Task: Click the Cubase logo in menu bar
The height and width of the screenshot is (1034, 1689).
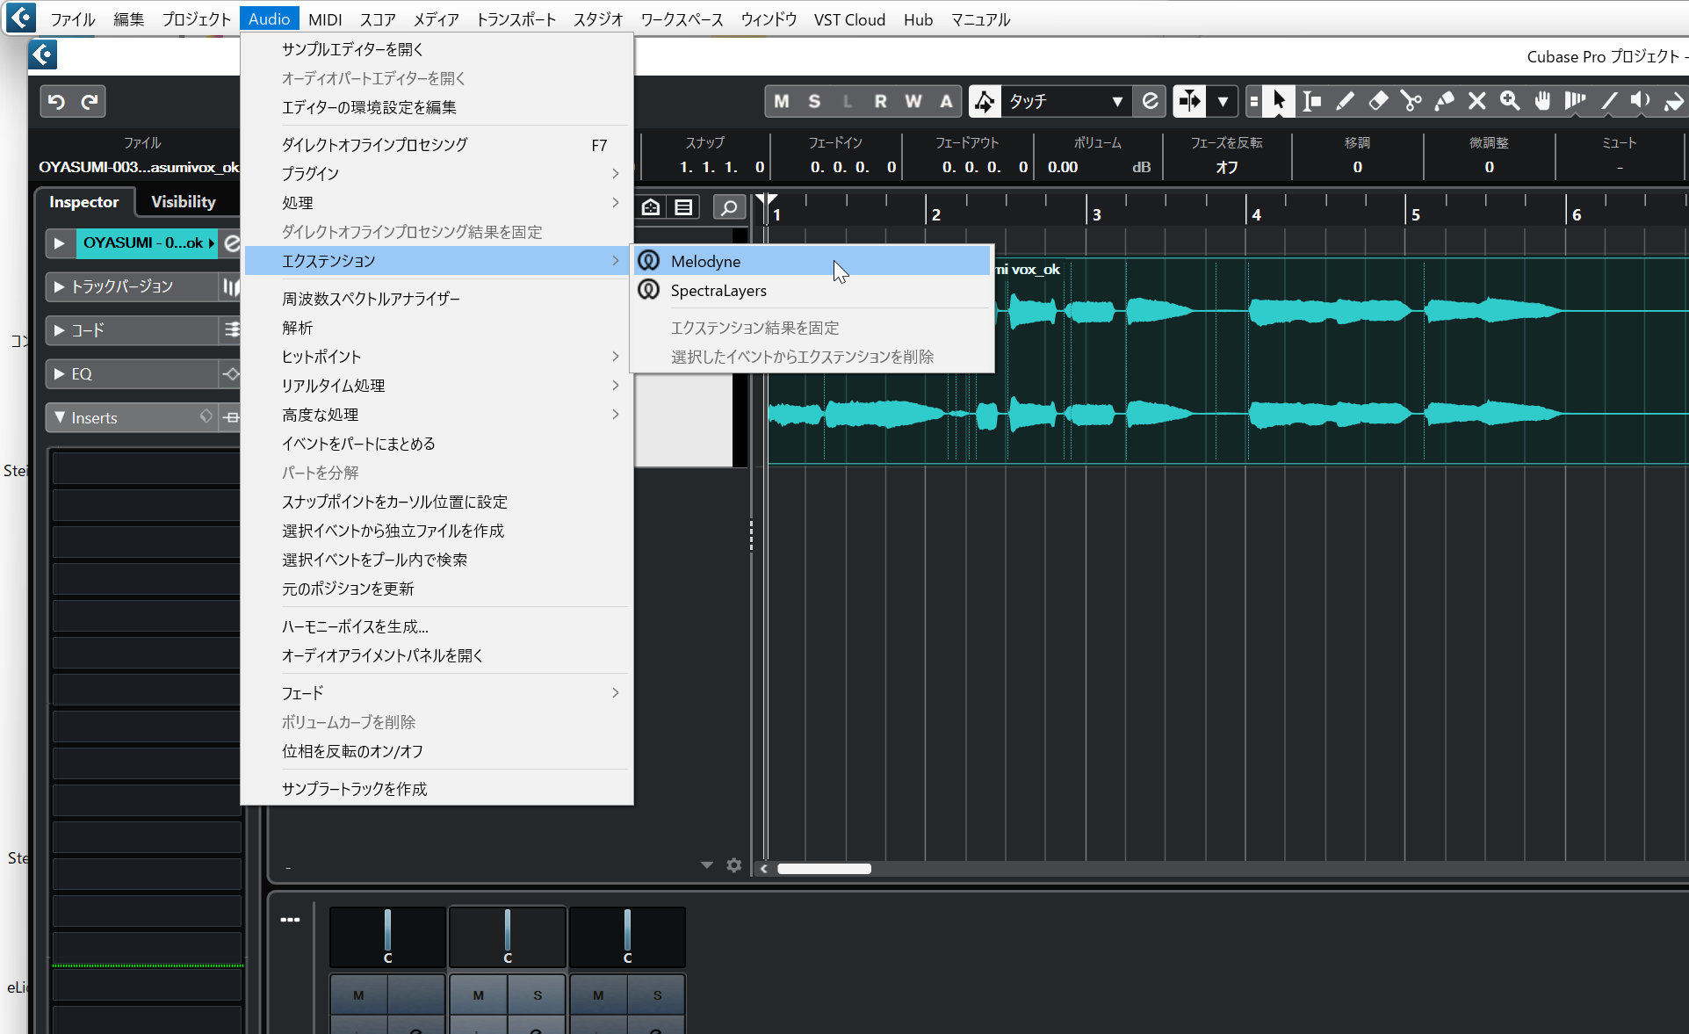Action: pyautogui.click(x=21, y=17)
